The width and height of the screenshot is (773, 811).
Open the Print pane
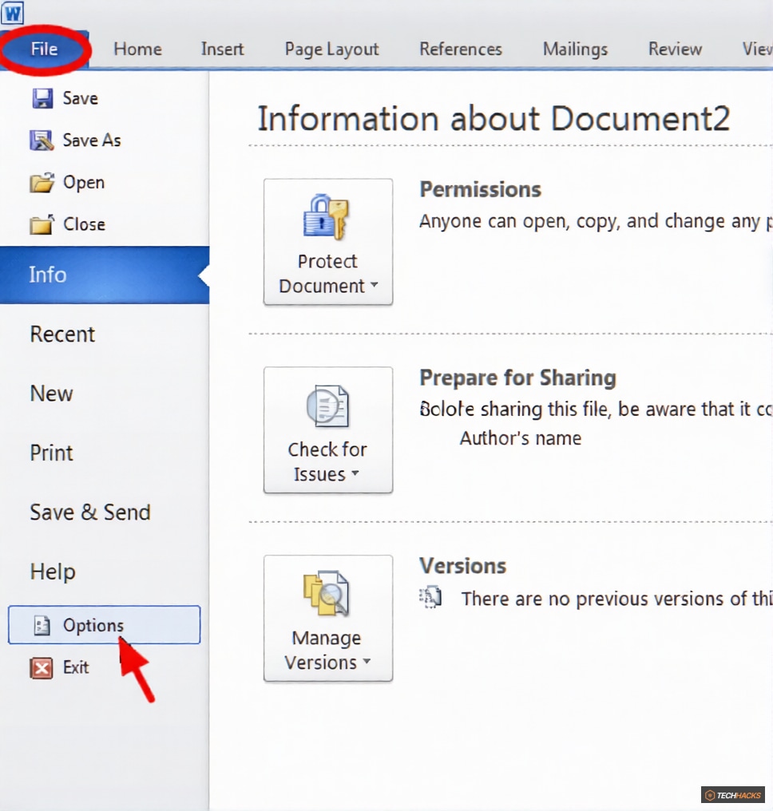[x=50, y=453]
